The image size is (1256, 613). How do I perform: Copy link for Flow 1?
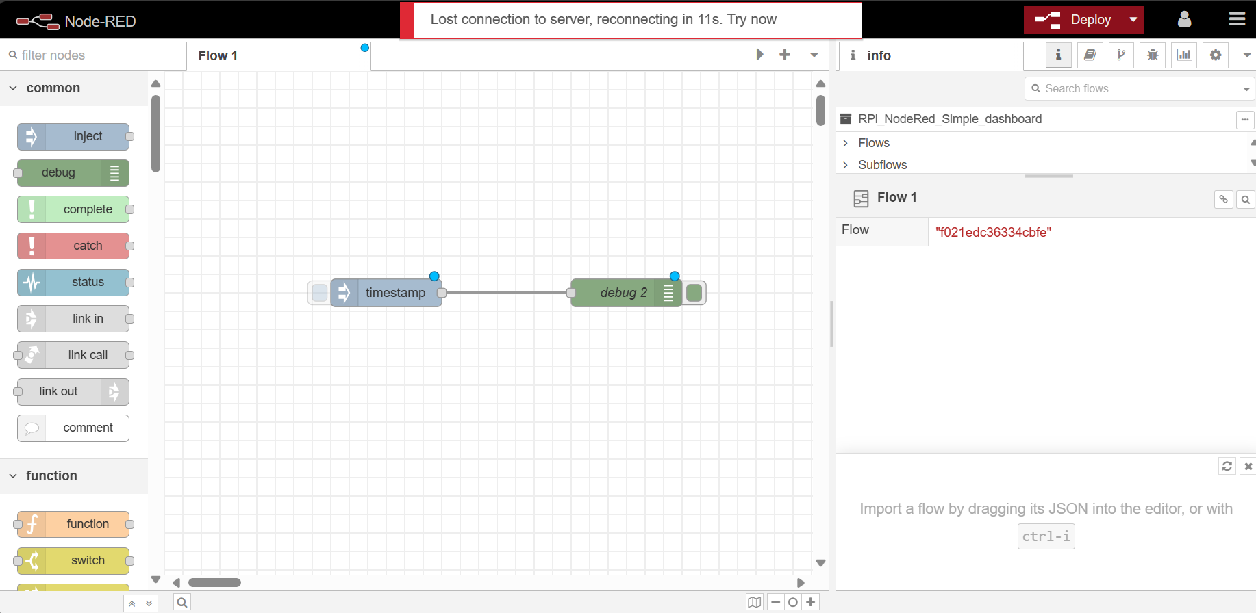1224,200
